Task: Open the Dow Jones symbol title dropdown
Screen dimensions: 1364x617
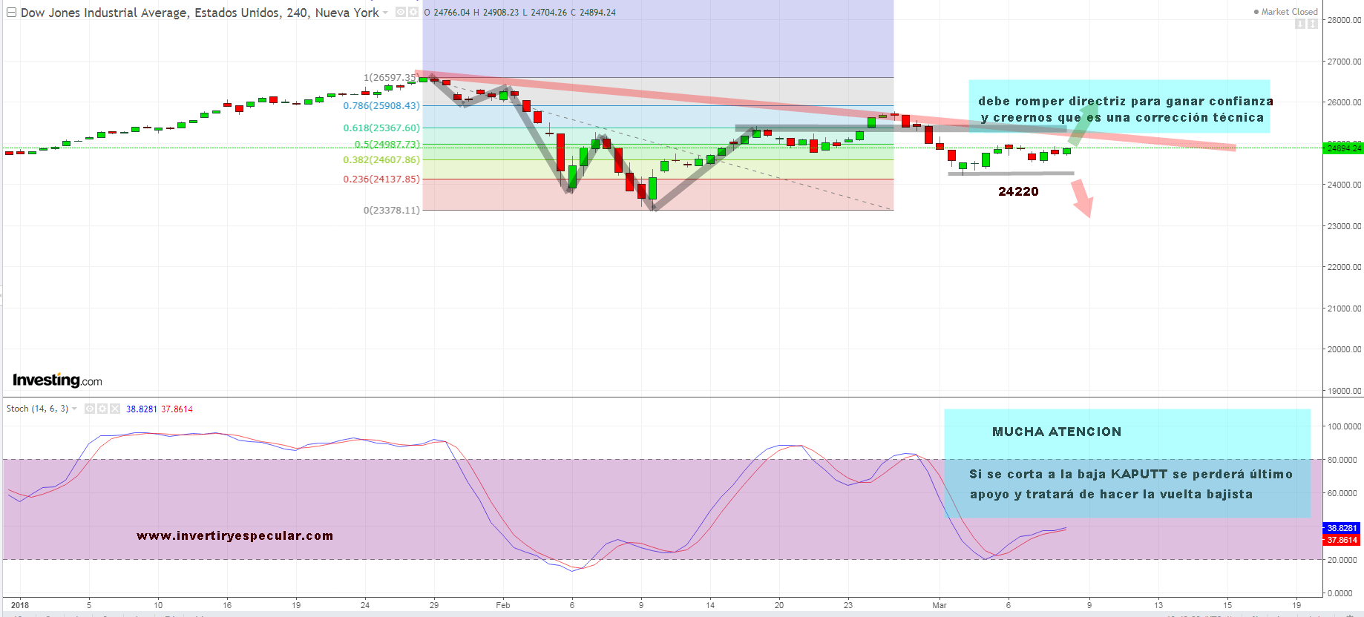Action: (385, 13)
